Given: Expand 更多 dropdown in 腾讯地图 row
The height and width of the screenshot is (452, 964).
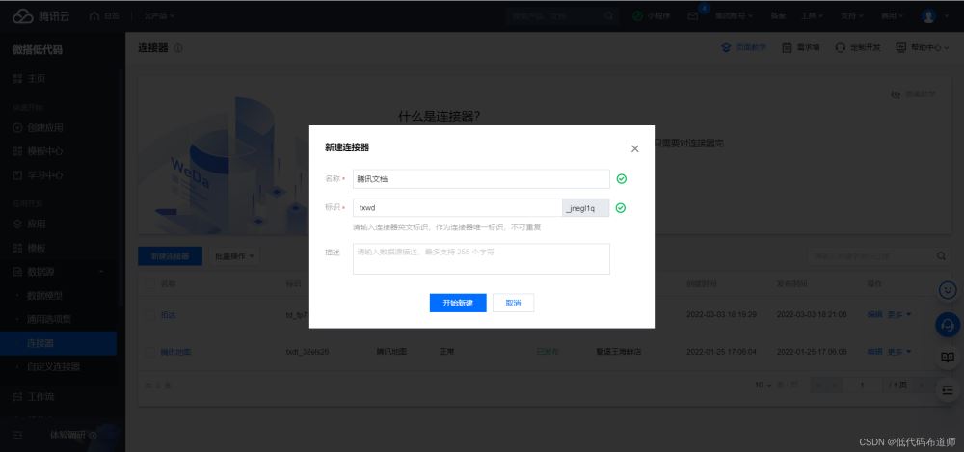Looking at the screenshot, I should pyautogui.click(x=899, y=352).
